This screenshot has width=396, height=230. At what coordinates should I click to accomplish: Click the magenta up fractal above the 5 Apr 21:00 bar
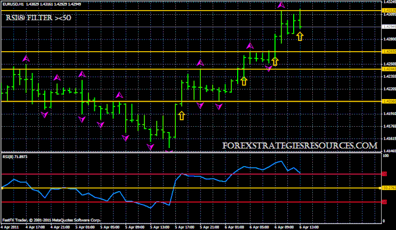click(200, 62)
